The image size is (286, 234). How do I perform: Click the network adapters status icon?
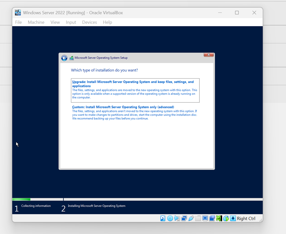pyautogui.click(x=184, y=218)
